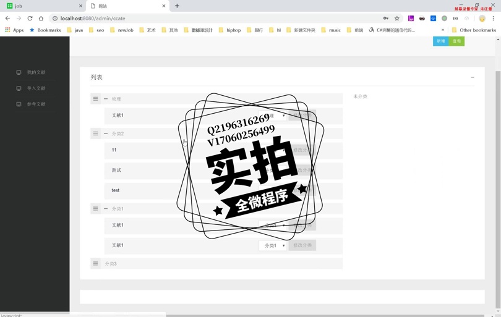501x317 pixels.
Task: Click the 参考文献 sidebar monitor icon
Action: 19,104
